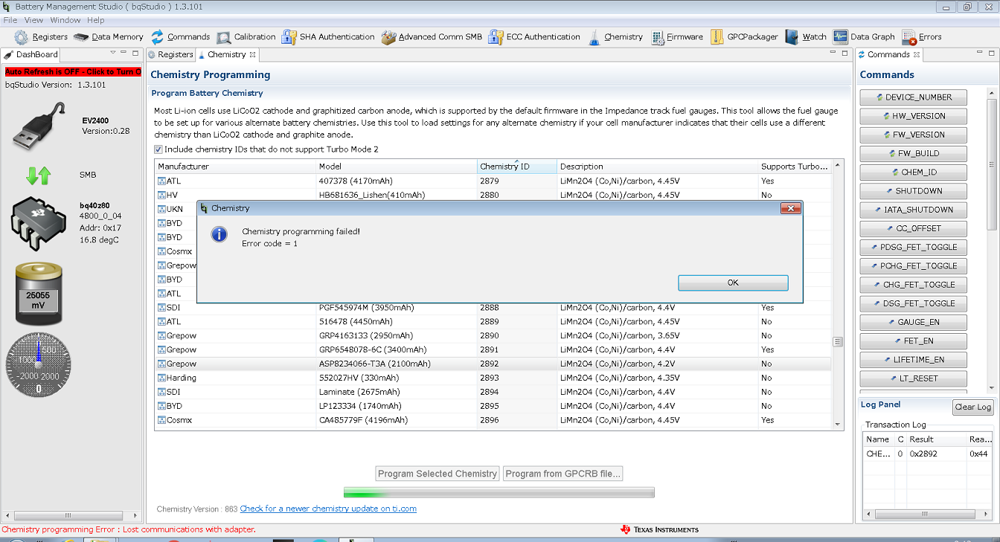Turn on Auto Refresh via red banner
The width and height of the screenshot is (1000, 542).
coord(73,71)
